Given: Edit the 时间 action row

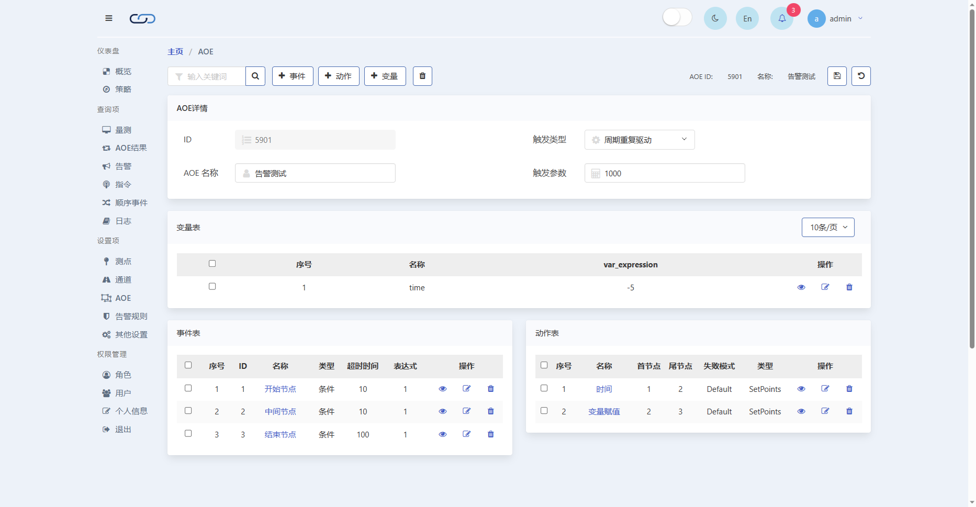Looking at the screenshot, I should [x=825, y=389].
